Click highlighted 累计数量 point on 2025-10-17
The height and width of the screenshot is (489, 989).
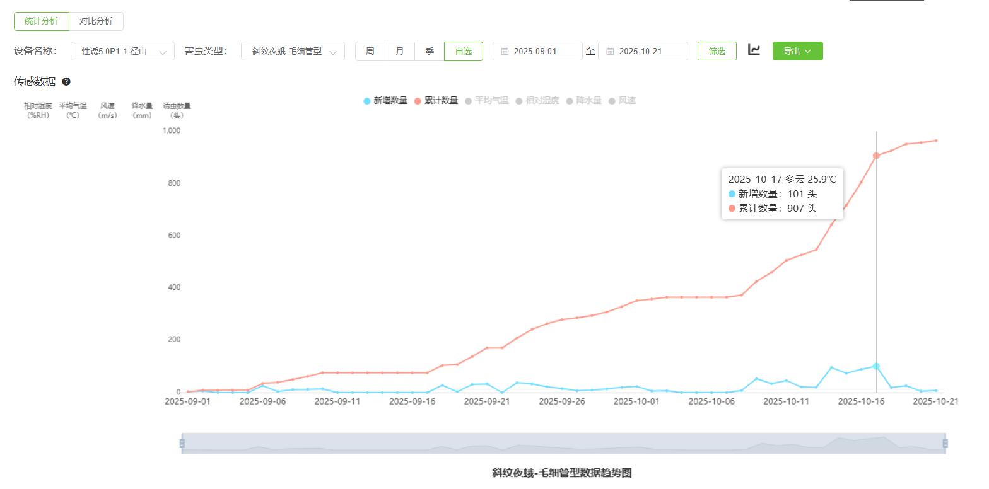[876, 156]
